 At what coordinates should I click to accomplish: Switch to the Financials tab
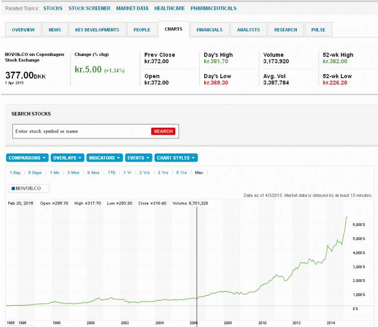pyautogui.click(x=209, y=30)
